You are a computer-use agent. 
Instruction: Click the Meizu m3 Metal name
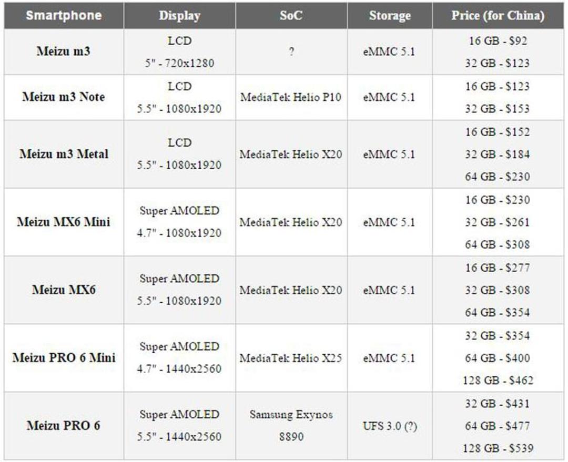tap(64, 154)
